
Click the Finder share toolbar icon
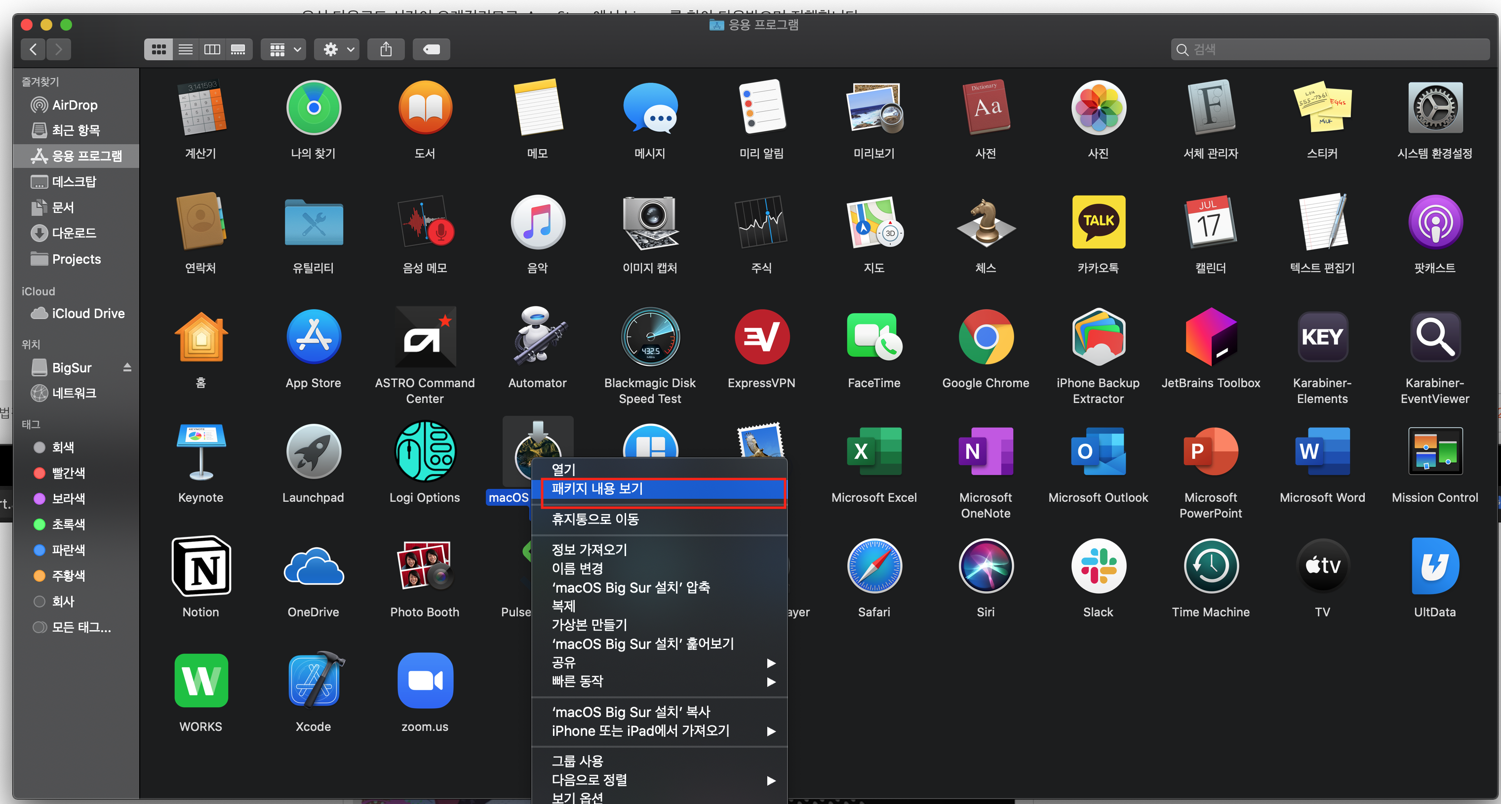coord(386,49)
